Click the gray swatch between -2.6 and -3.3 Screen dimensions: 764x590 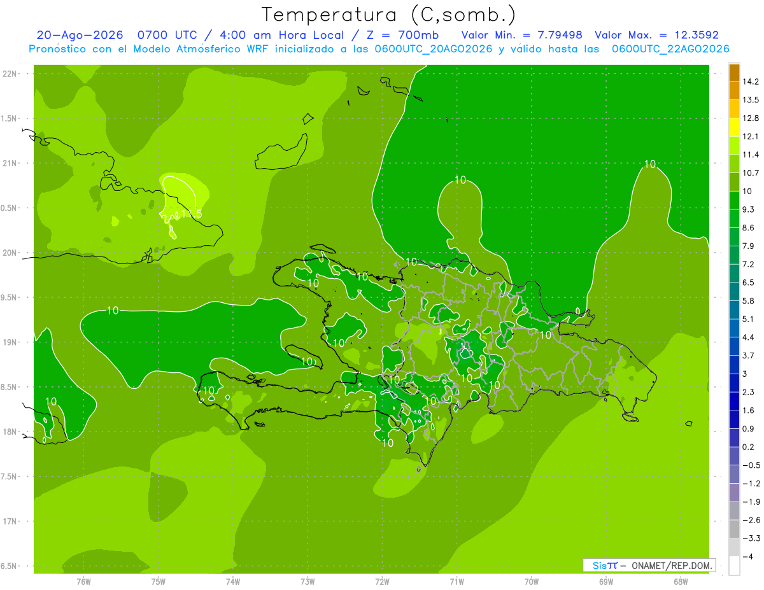click(x=734, y=529)
